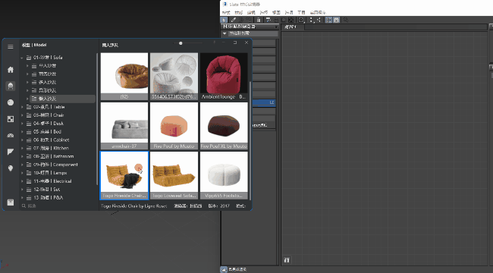Expand the 06 Cabinet folder arrow
The height and width of the screenshot is (273, 493).
tap(22, 140)
